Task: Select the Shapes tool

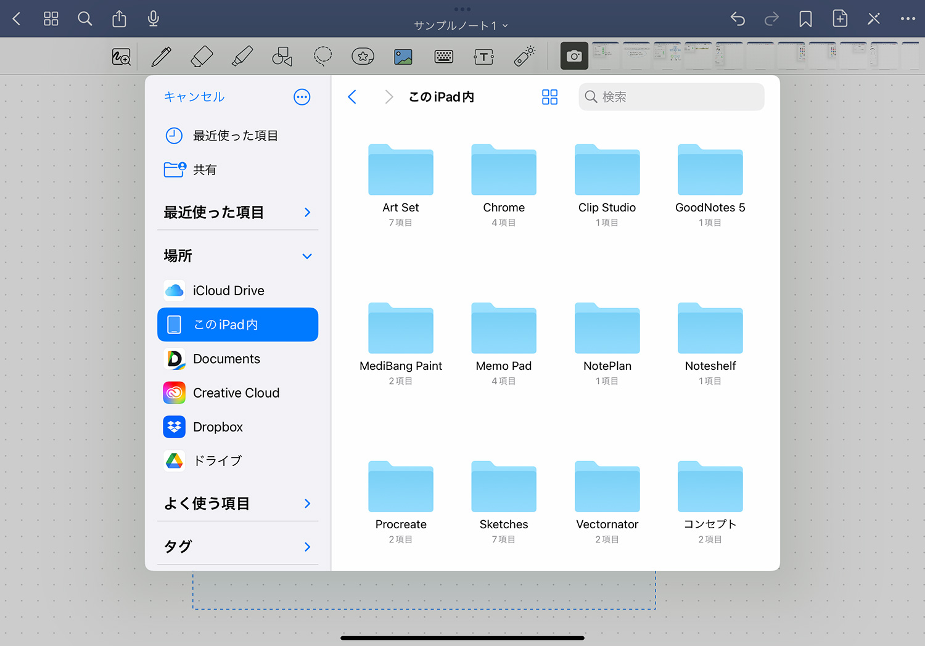Action: [282, 57]
